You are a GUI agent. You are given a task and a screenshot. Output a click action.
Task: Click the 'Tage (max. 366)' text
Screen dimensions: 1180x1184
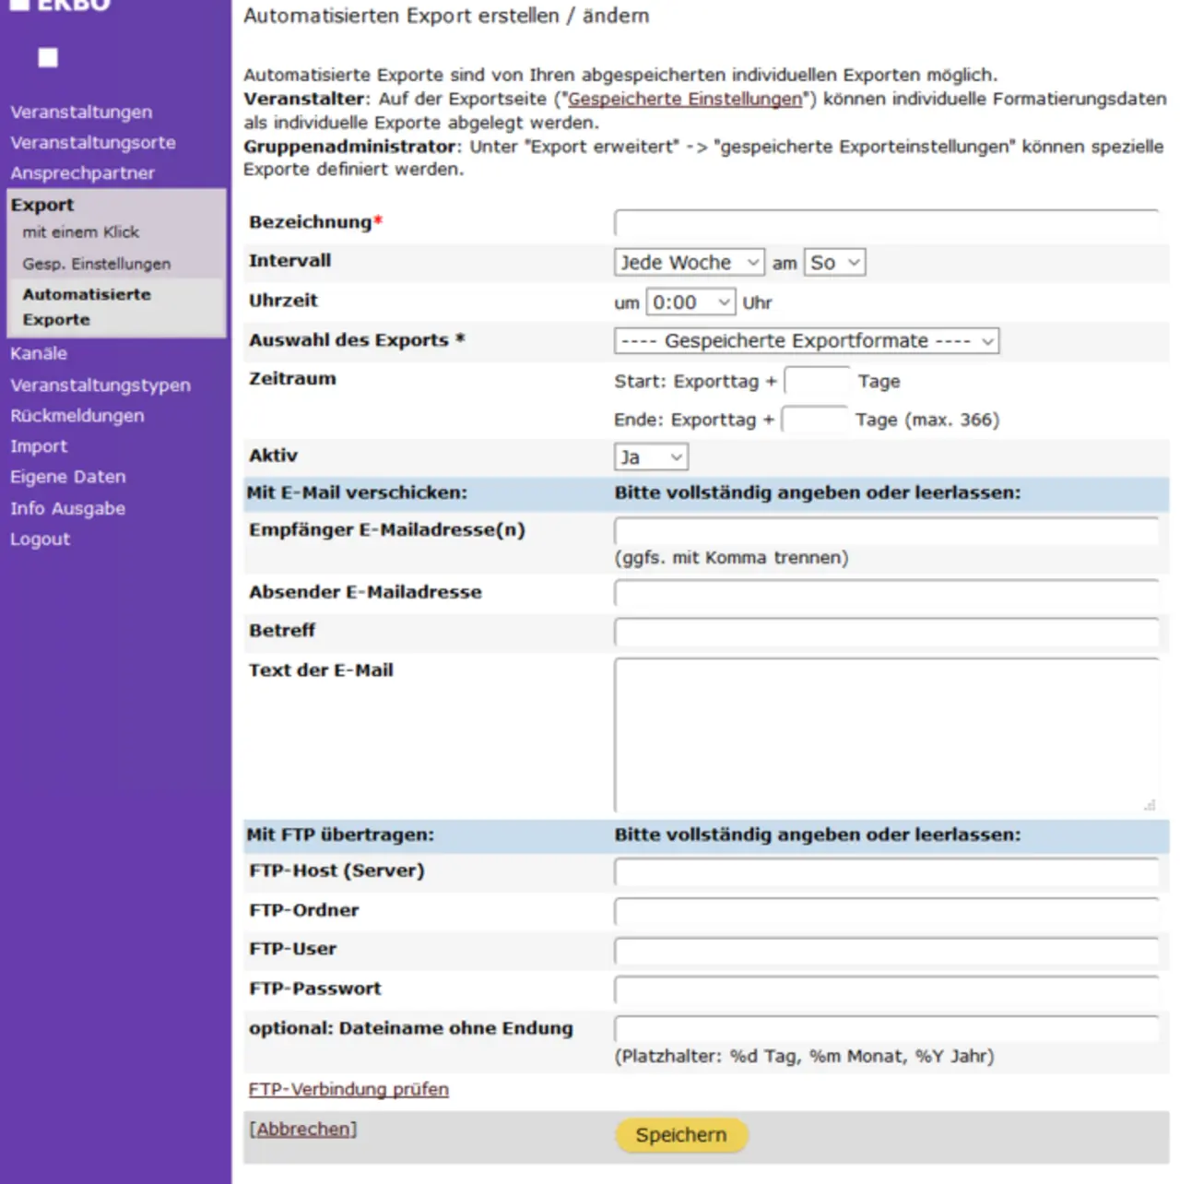click(927, 420)
